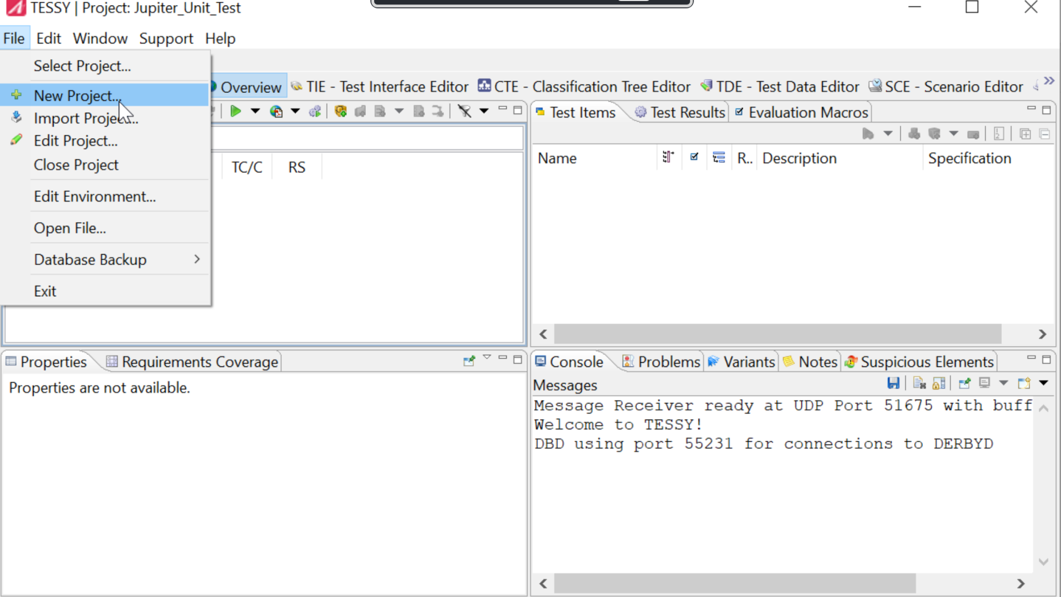The width and height of the screenshot is (1061, 597).
Task: Click Collapse All in Test Items
Action: pyautogui.click(x=1044, y=134)
